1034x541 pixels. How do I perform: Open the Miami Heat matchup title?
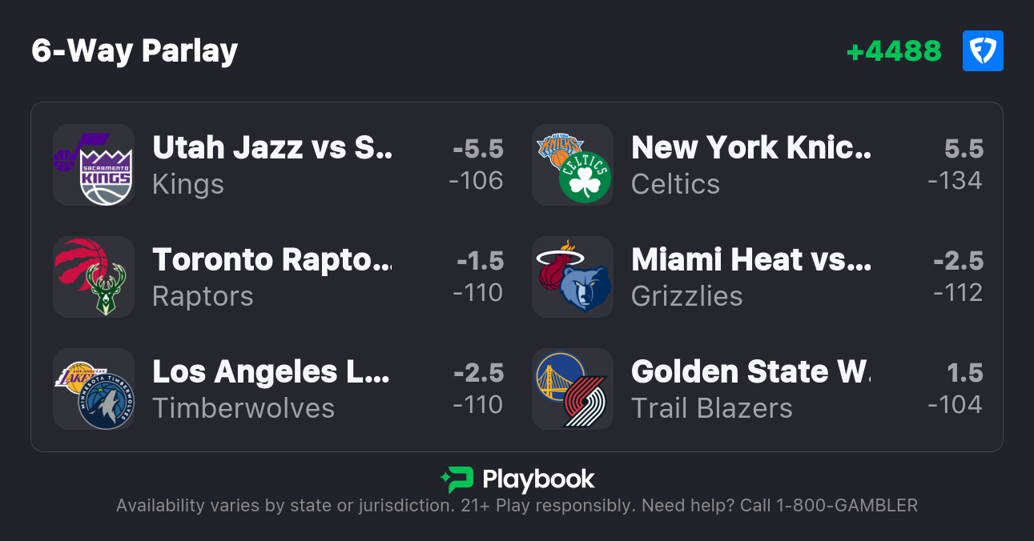(750, 260)
